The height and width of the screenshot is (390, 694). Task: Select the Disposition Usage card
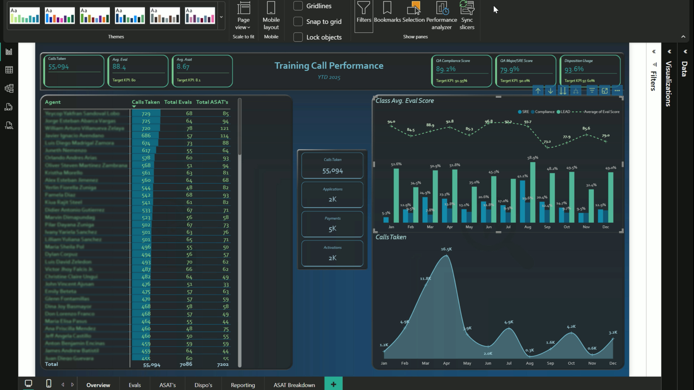[x=590, y=71]
